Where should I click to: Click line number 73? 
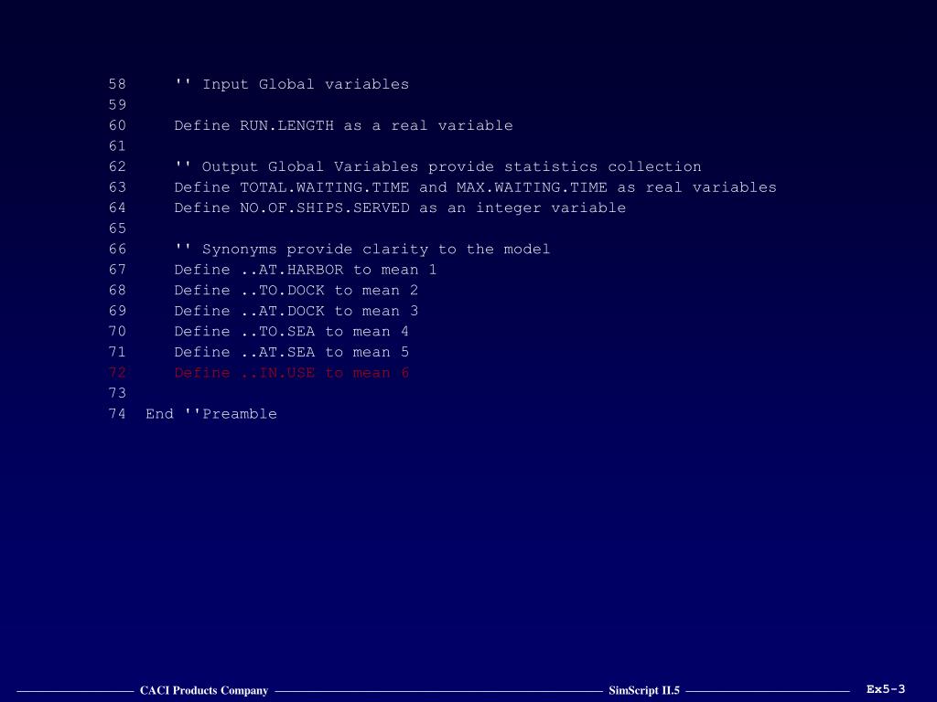117,393
